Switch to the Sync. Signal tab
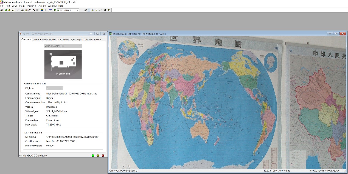The width and height of the screenshot is (348, 174). 77,39
